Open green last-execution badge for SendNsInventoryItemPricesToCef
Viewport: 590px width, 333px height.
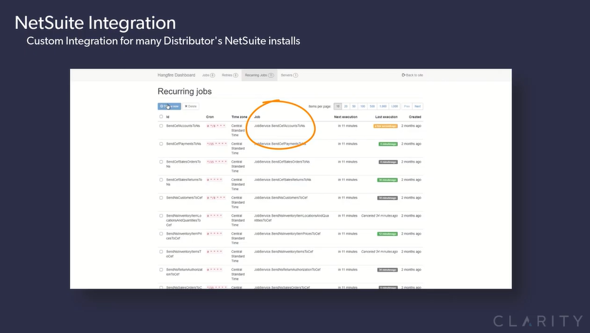(387, 234)
